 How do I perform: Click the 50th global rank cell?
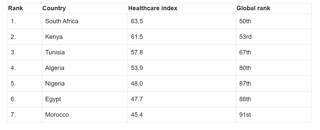point(245,21)
